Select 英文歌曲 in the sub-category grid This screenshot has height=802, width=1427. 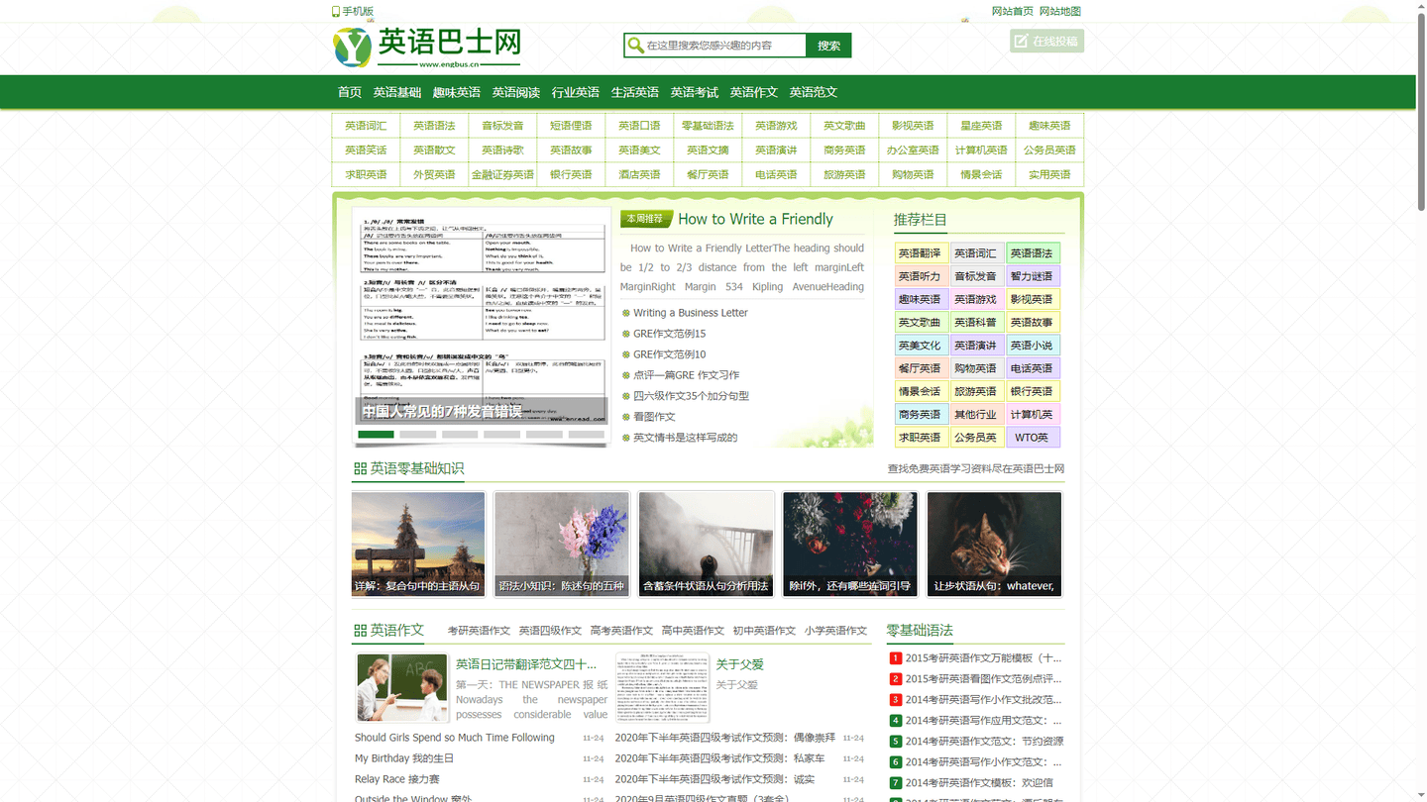(844, 126)
